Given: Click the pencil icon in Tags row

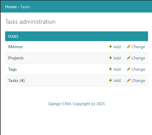Looking at the screenshot, I should 129,69.
